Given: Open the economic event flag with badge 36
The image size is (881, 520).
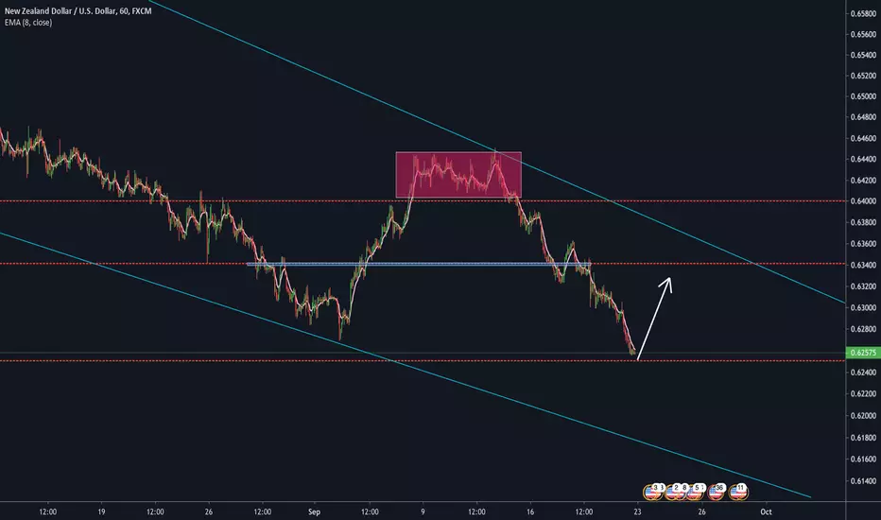Looking at the screenshot, I should tap(717, 492).
